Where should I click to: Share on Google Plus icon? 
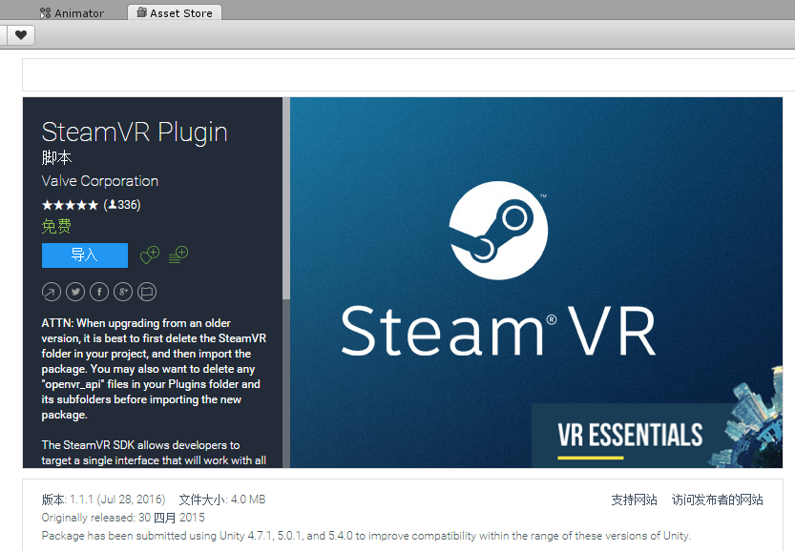pyautogui.click(x=123, y=292)
